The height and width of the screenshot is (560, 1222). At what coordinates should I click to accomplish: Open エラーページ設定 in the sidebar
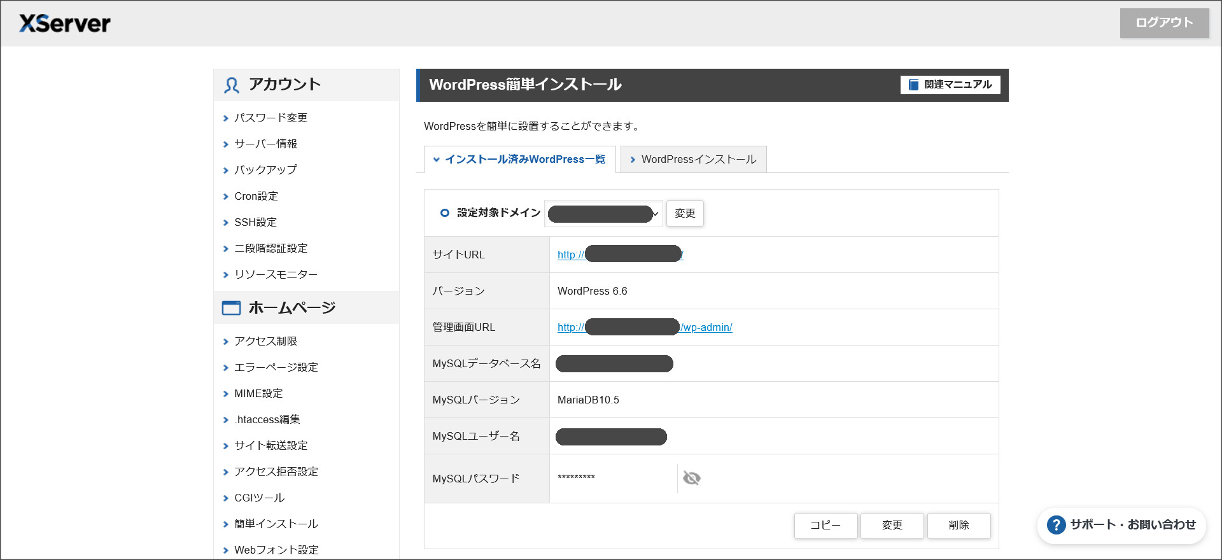tap(276, 367)
